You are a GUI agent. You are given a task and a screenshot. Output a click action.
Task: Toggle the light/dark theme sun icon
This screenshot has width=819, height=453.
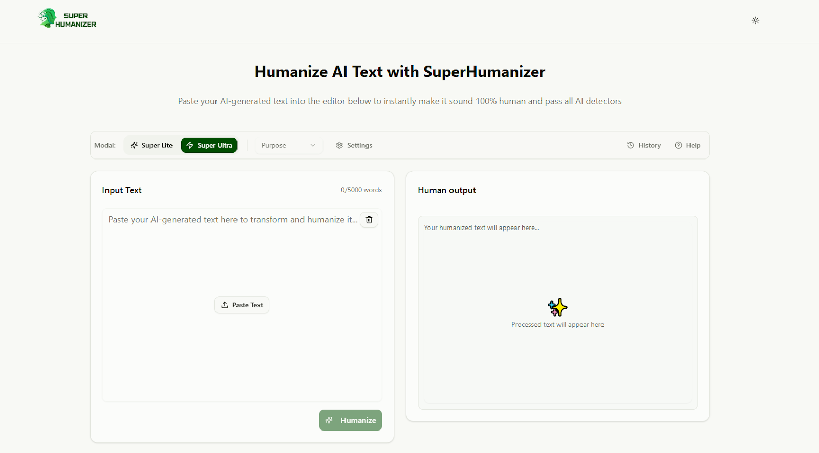pyautogui.click(x=756, y=20)
